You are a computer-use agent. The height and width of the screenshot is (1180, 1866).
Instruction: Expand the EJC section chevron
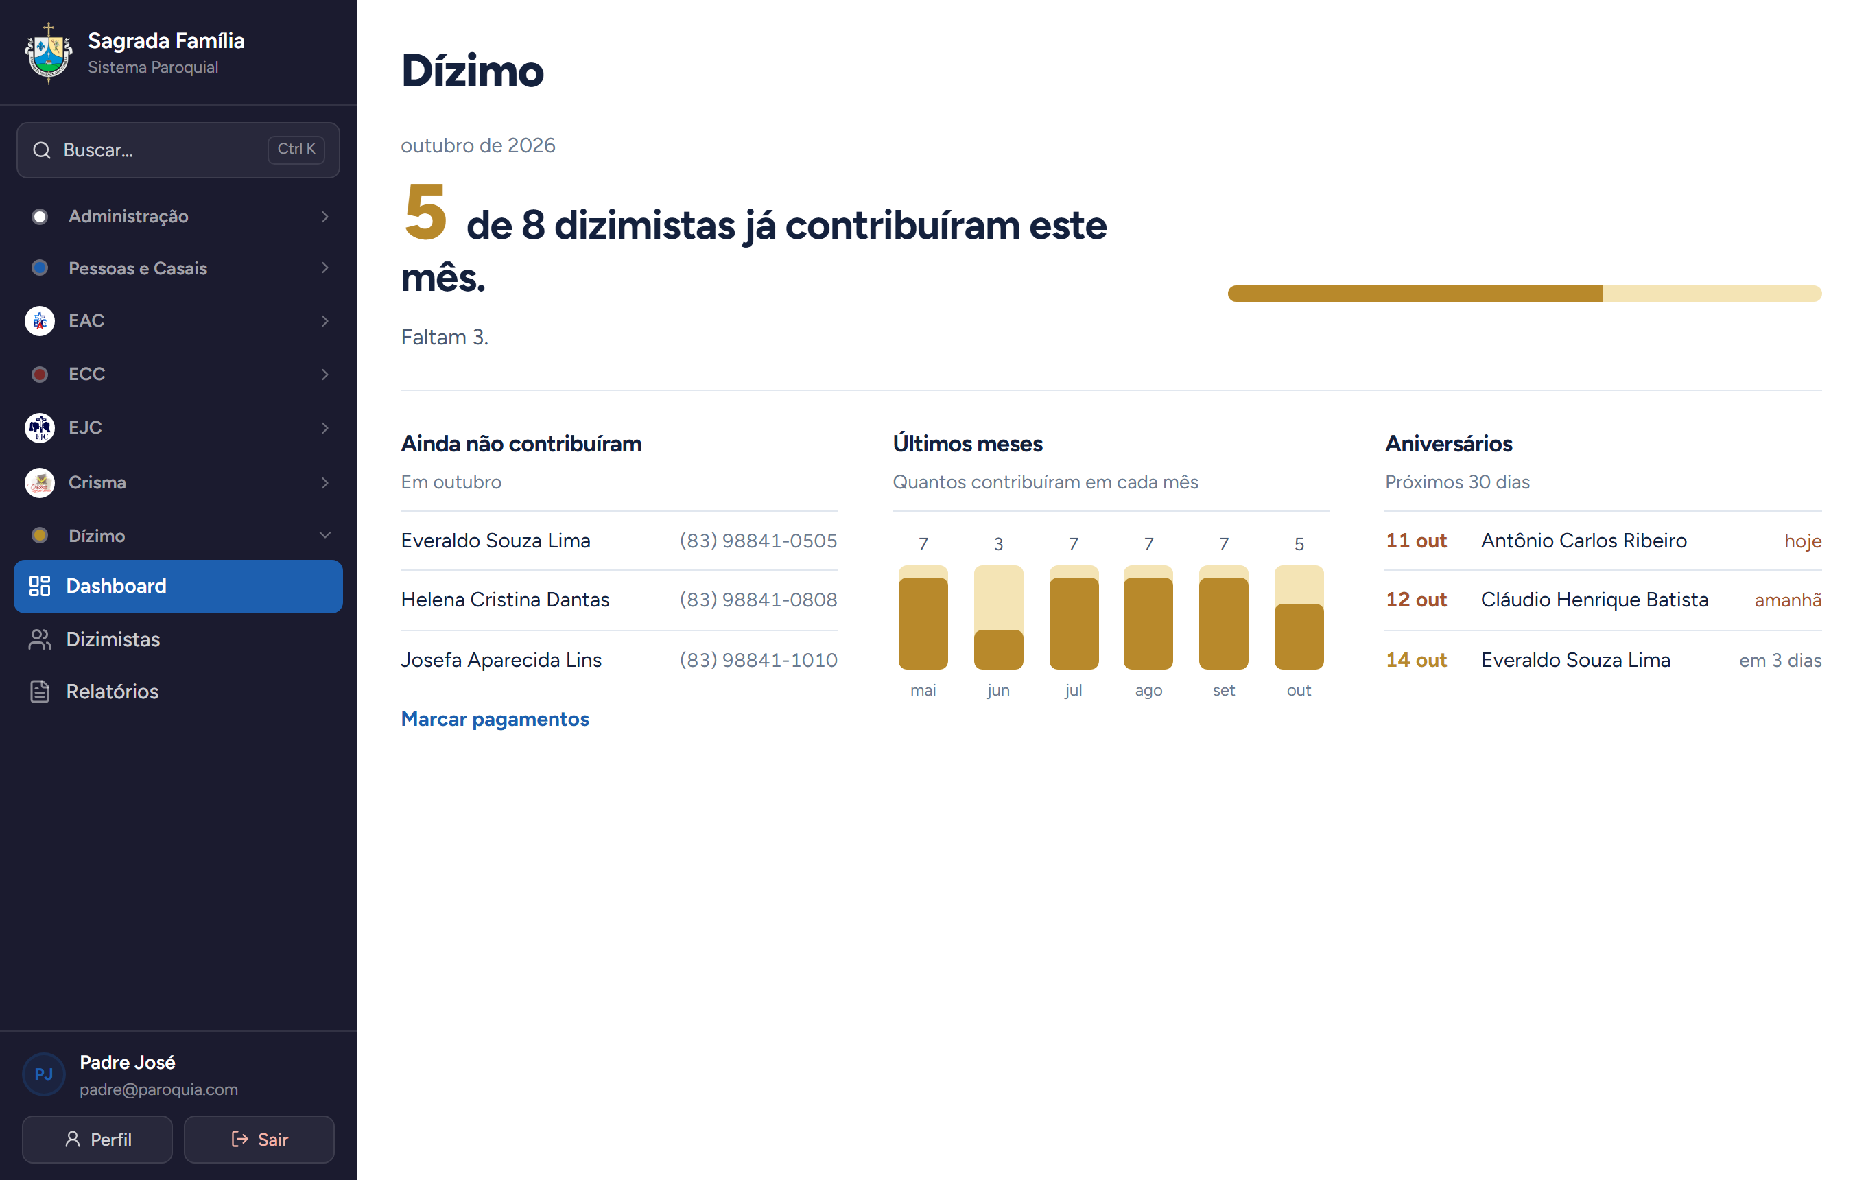pyautogui.click(x=324, y=427)
